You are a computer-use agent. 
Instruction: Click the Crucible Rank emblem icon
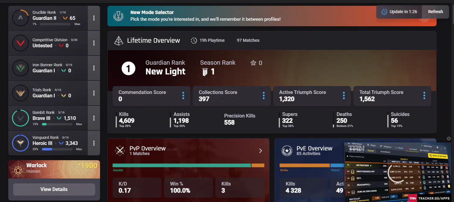point(20,18)
